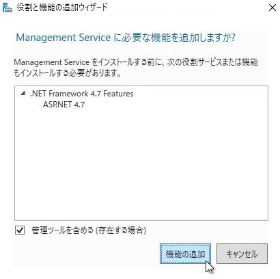Highlight the child entry under .NET Framework 4.7 Features

point(64,105)
